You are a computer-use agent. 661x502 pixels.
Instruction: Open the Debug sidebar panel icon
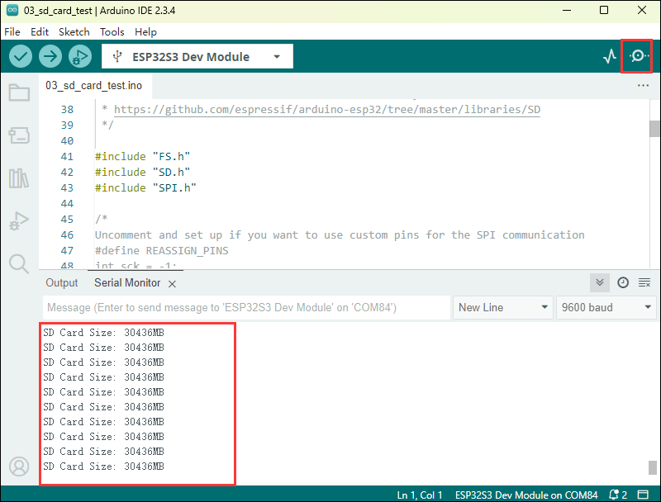[x=19, y=220]
